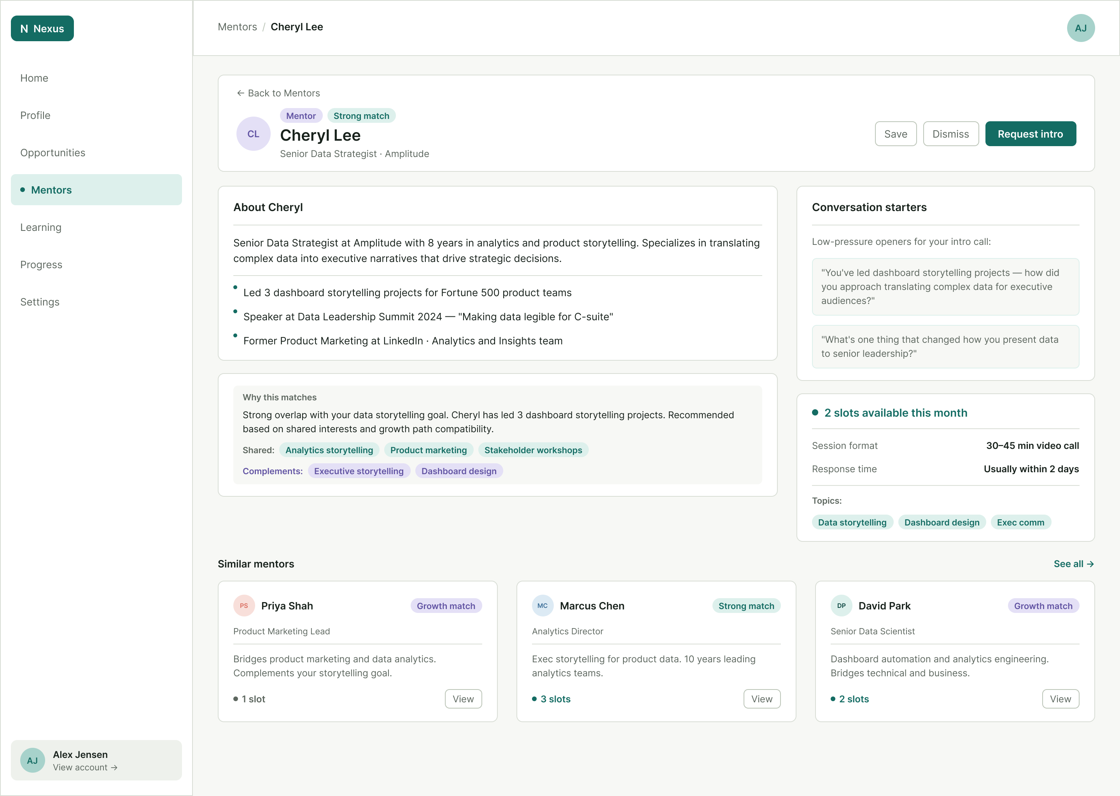
Task: Select Data storytelling topic chip
Action: [852, 522]
